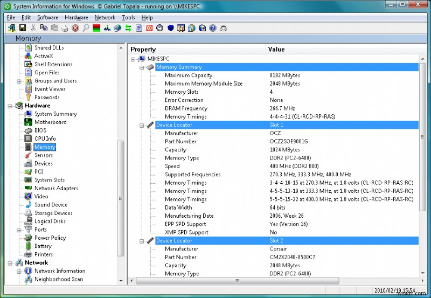431x298 pixels.
Task: Click the Save floppy disk toolbar icon
Action: coord(23,28)
